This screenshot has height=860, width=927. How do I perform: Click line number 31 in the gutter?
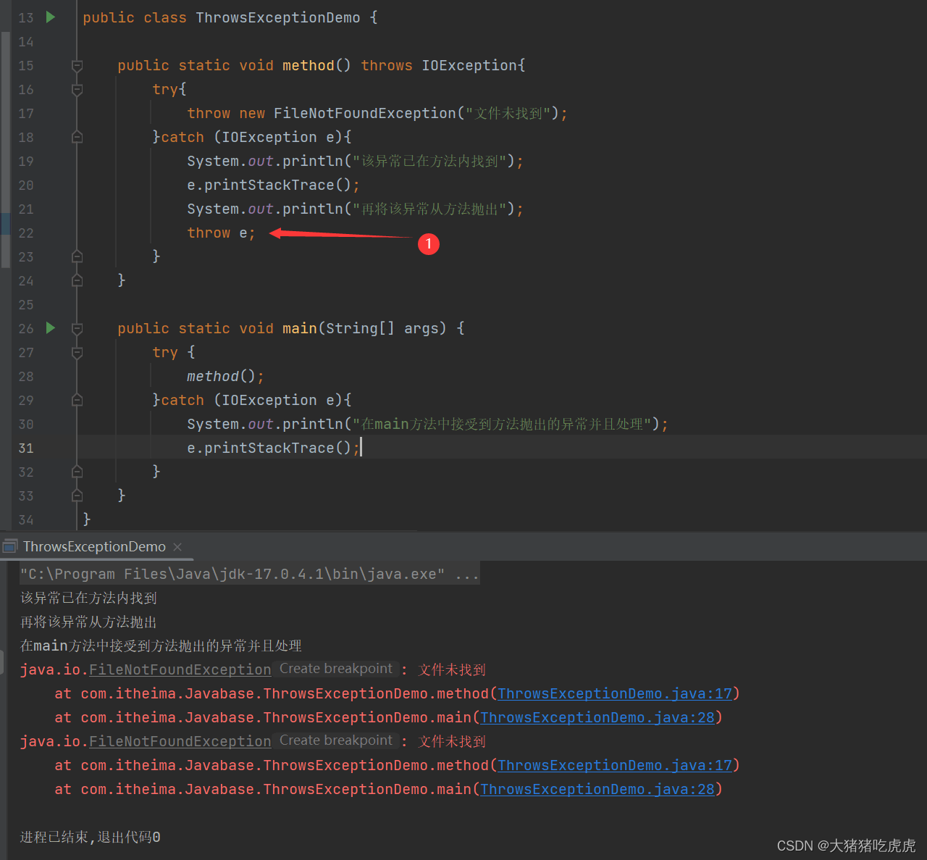tap(26, 448)
